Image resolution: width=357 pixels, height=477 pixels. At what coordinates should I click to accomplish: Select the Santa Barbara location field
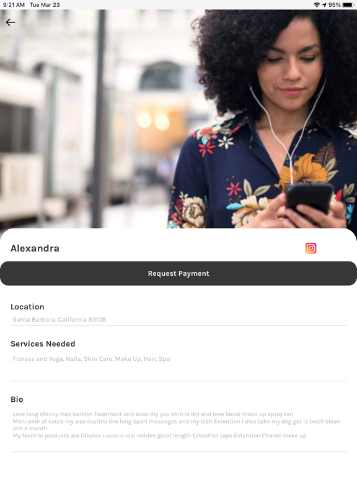tap(178, 319)
